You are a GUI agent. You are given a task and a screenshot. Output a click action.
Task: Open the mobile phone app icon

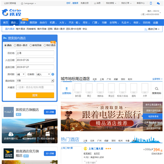[x=151, y=3]
